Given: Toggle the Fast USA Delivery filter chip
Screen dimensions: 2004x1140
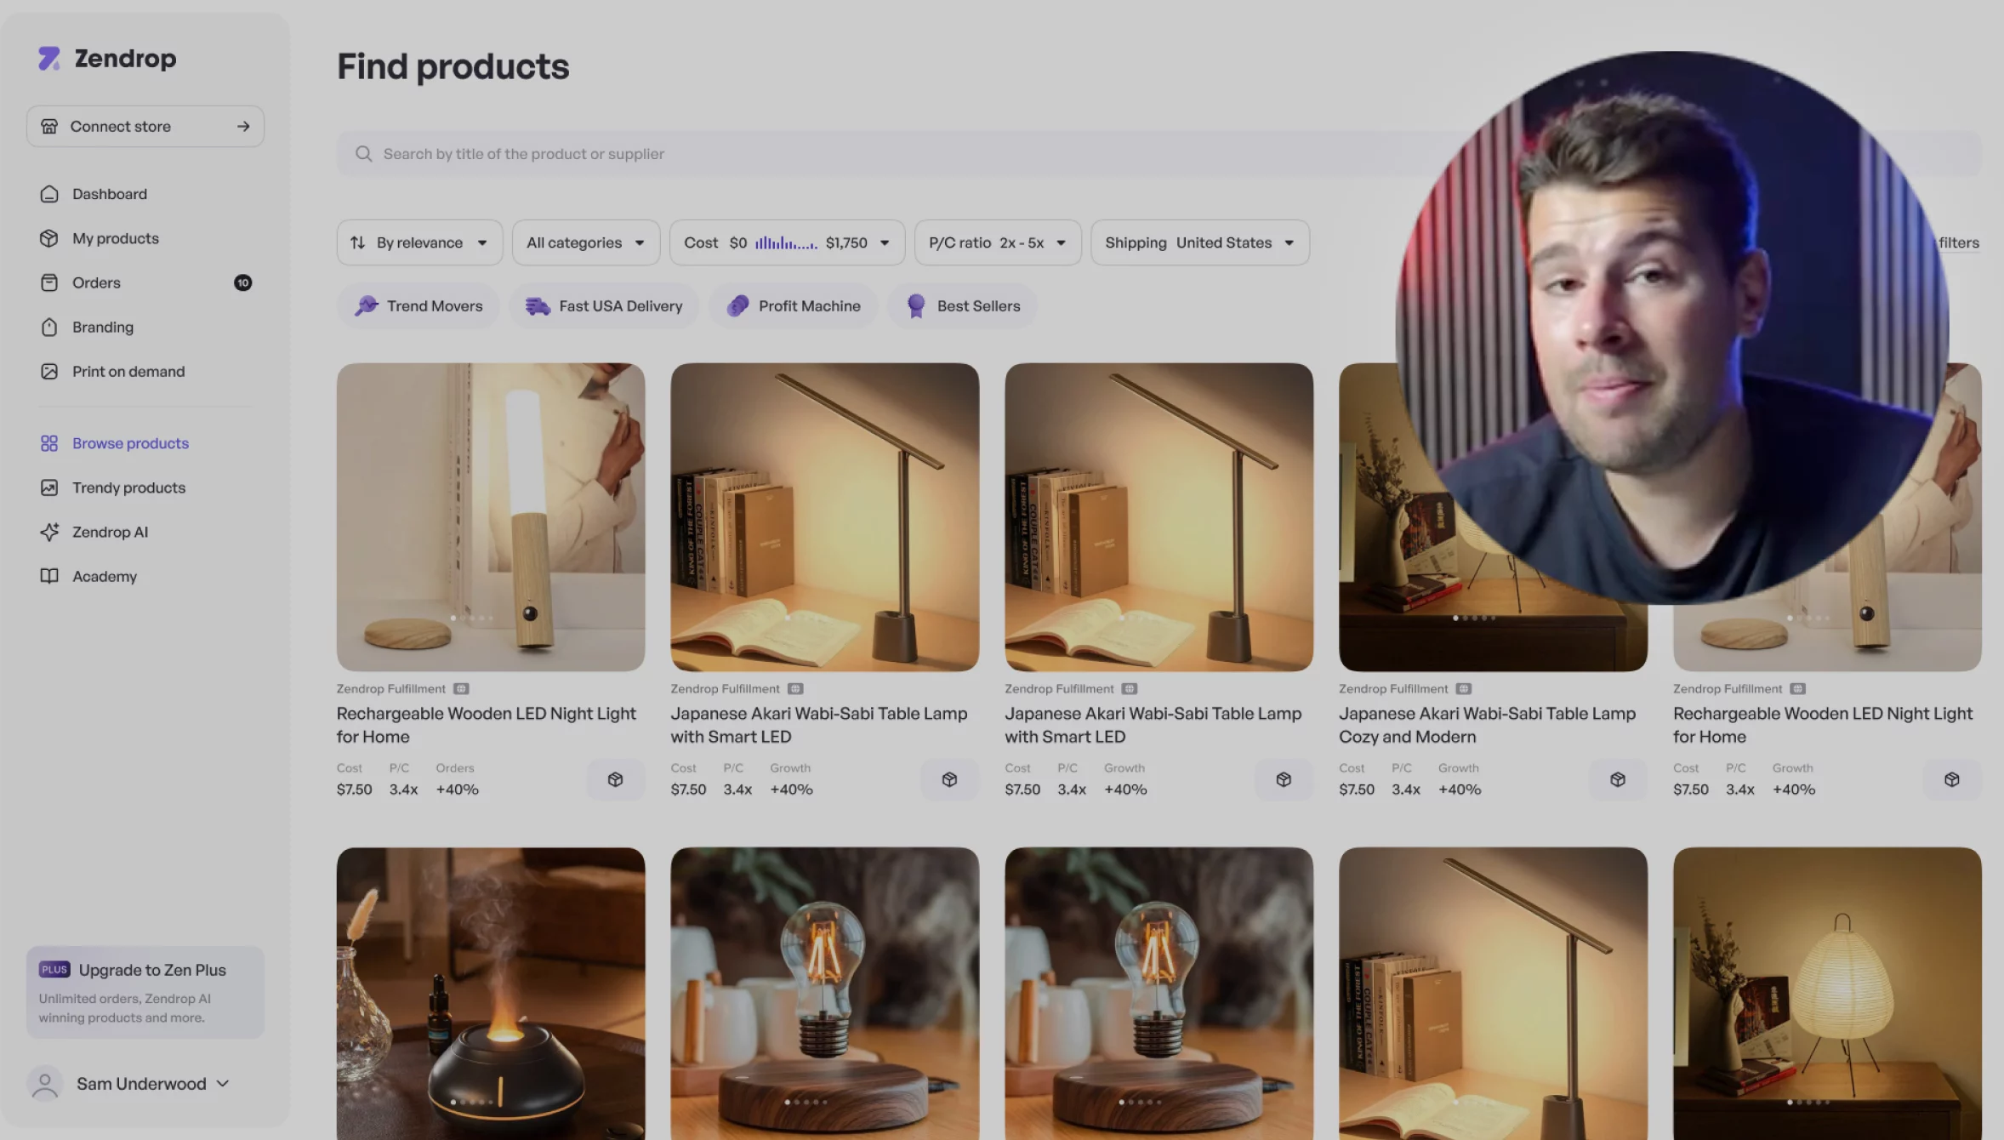Looking at the screenshot, I should pyautogui.click(x=604, y=306).
